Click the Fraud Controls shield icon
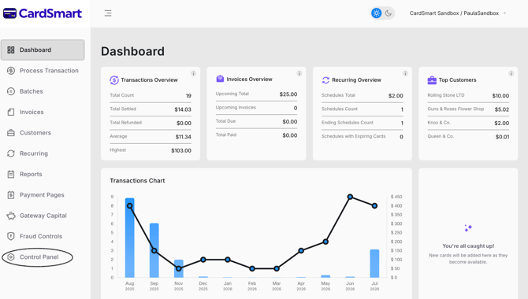 tap(11, 236)
